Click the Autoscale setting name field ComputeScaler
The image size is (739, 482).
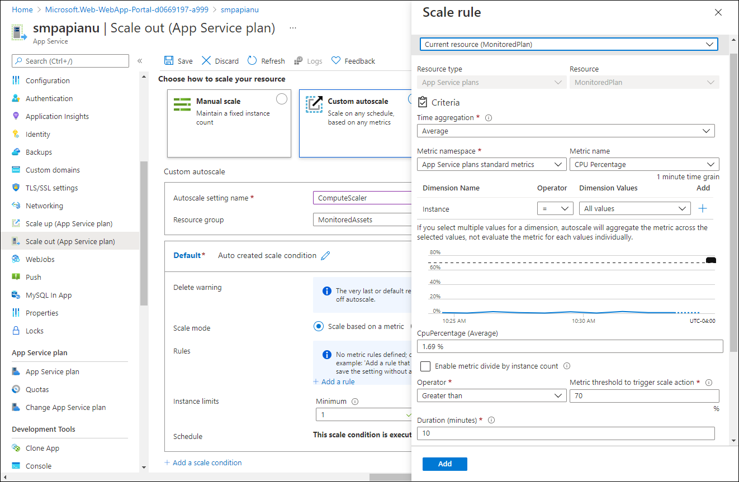(x=362, y=197)
